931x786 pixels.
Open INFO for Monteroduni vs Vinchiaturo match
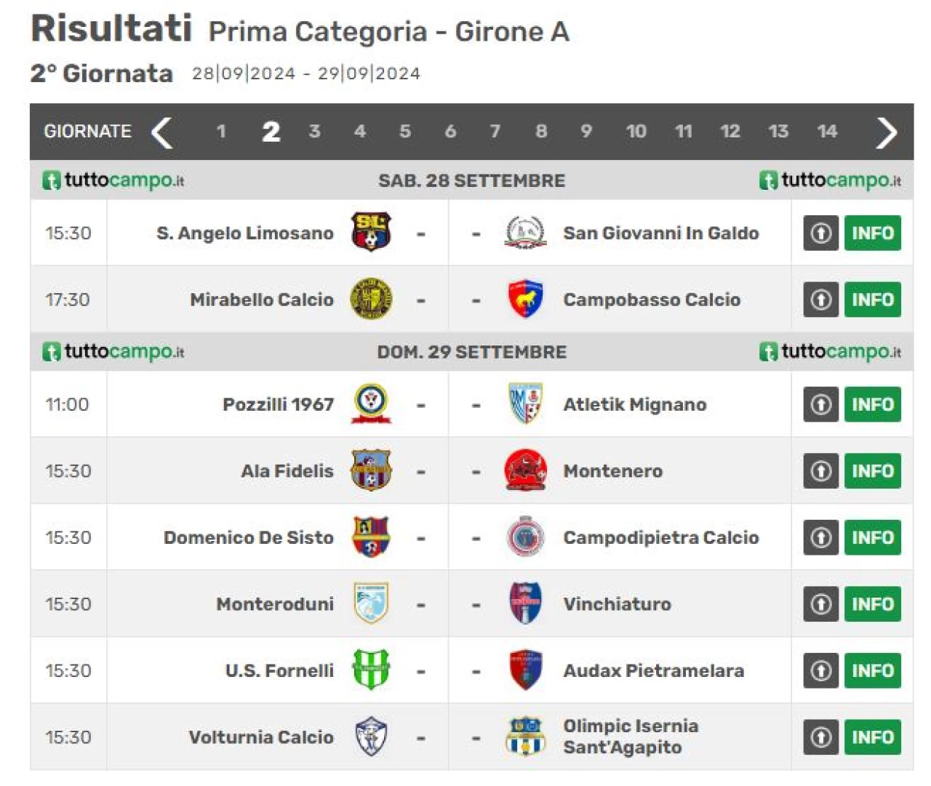click(872, 603)
